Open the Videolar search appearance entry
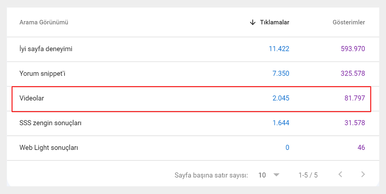This screenshot has width=386, height=194. point(31,98)
